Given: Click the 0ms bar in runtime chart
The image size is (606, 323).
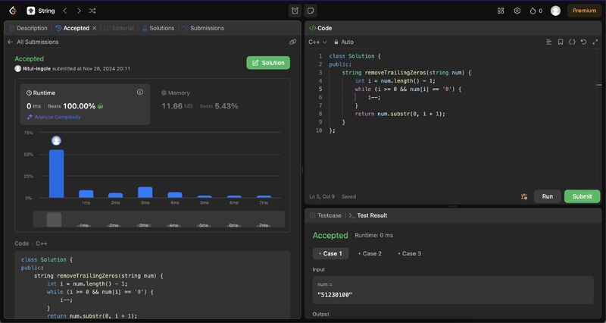Looking at the screenshot, I should pyautogui.click(x=56, y=174).
